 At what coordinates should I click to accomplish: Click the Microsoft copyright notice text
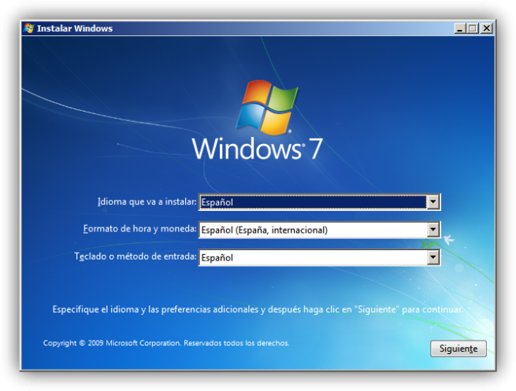coord(166,343)
